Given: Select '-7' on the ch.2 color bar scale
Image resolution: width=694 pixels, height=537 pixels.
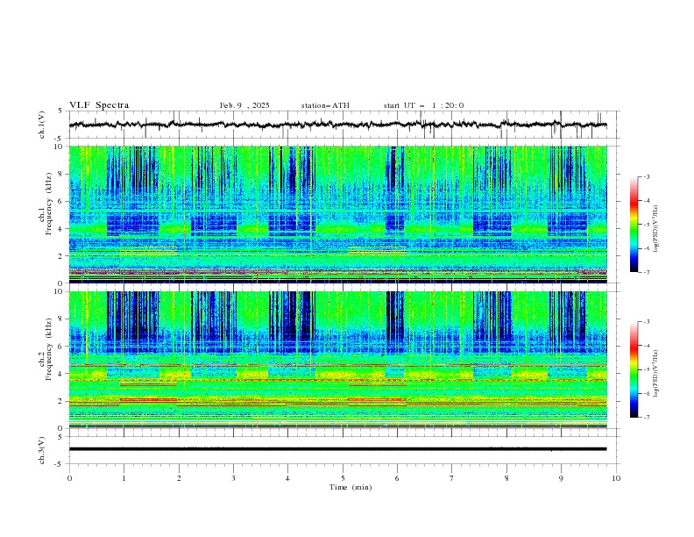Looking at the screenshot, I should point(647,418).
